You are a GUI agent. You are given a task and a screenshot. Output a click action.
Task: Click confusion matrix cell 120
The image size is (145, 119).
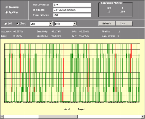(x=109, y=8)
